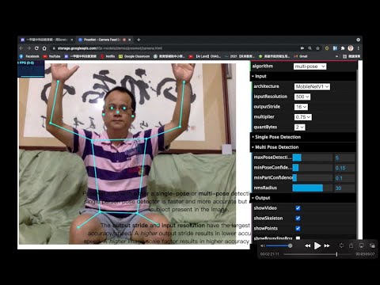380x285 pixels.
Task: Open the Facebook bookmark
Action: 29,56
